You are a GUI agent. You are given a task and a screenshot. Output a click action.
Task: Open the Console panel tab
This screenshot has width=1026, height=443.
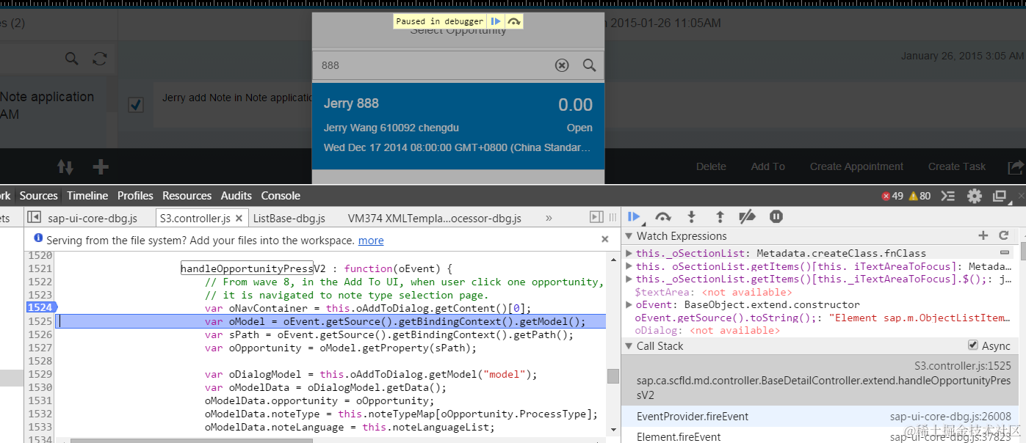click(281, 196)
